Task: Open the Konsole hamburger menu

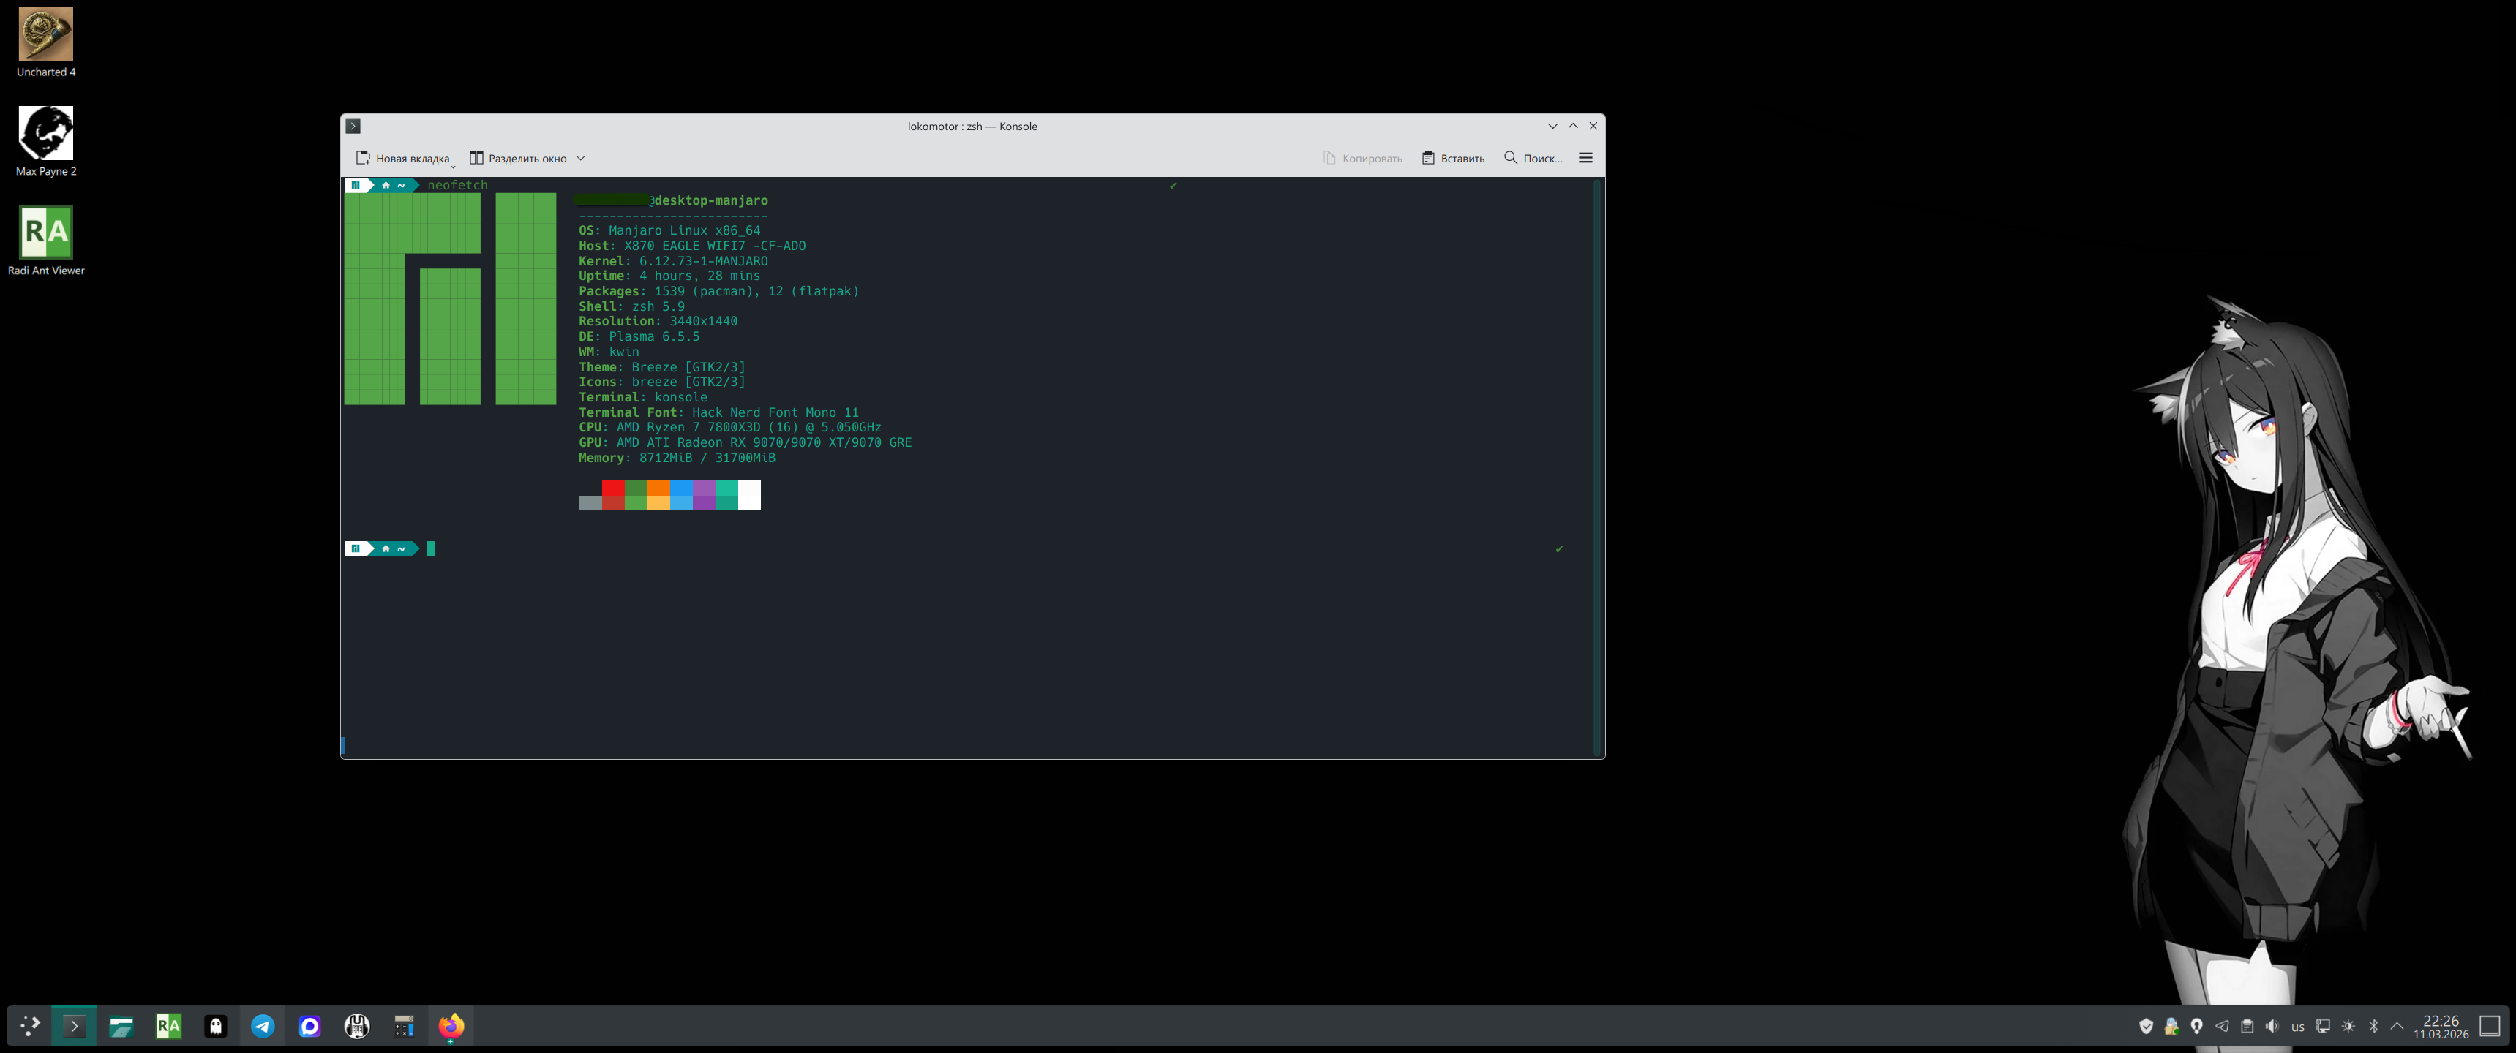Action: (1585, 158)
